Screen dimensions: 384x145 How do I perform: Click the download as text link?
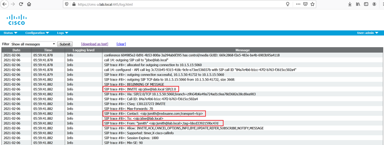[x=95, y=44]
